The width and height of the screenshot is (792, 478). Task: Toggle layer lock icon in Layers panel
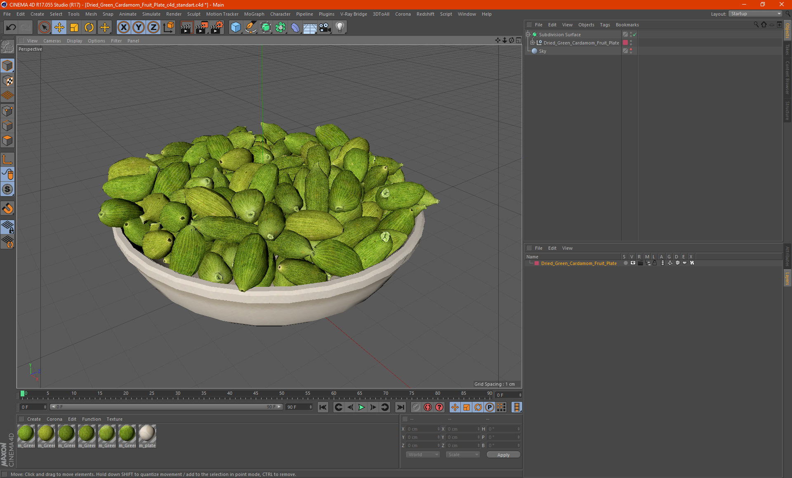[x=655, y=263]
